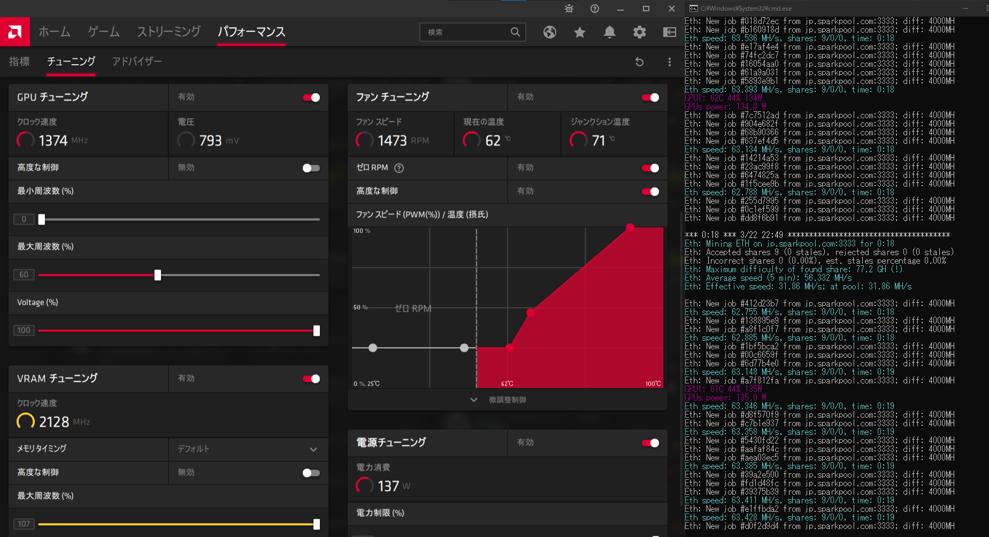Open the three-dot more options menu
Screen dimensions: 989x537
click(669, 62)
